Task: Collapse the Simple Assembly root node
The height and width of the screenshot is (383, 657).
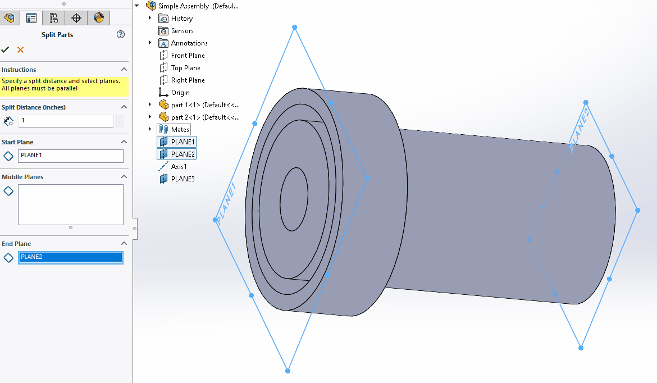Action: 136,5
